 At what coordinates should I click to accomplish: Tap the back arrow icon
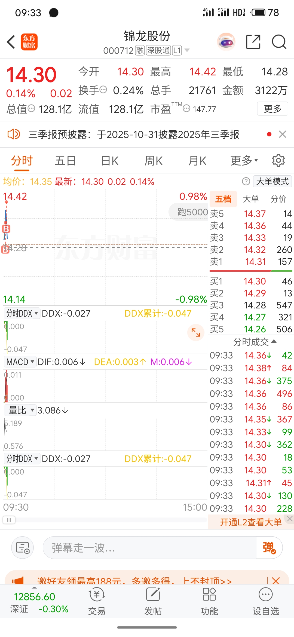pos(11,42)
